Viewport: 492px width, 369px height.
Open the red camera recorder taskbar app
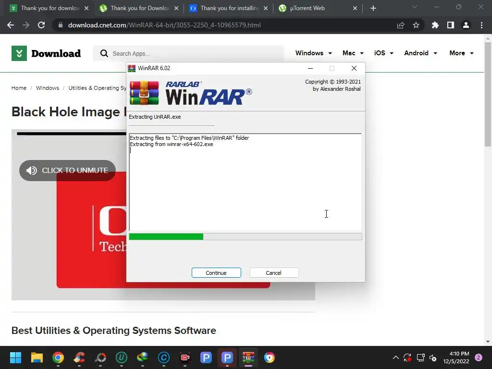pyautogui.click(x=185, y=357)
